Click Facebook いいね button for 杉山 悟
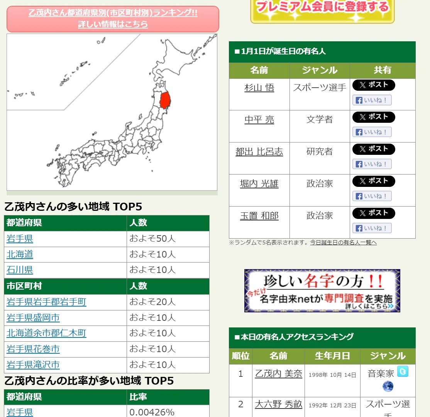Image resolution: width=430 pixels, height=417 pixels. [372, 100]
